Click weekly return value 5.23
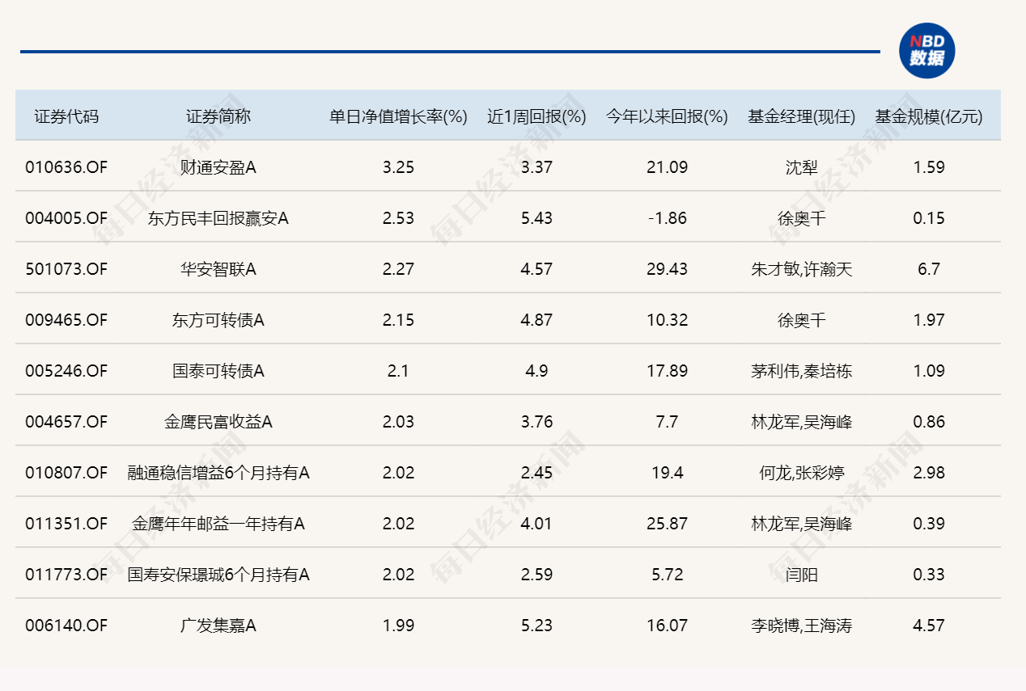The width and height of the screenshot is (1026, 691). point(536,626)
